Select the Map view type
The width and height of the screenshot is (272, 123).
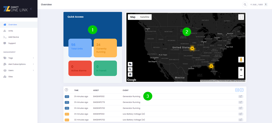(133, 17)
